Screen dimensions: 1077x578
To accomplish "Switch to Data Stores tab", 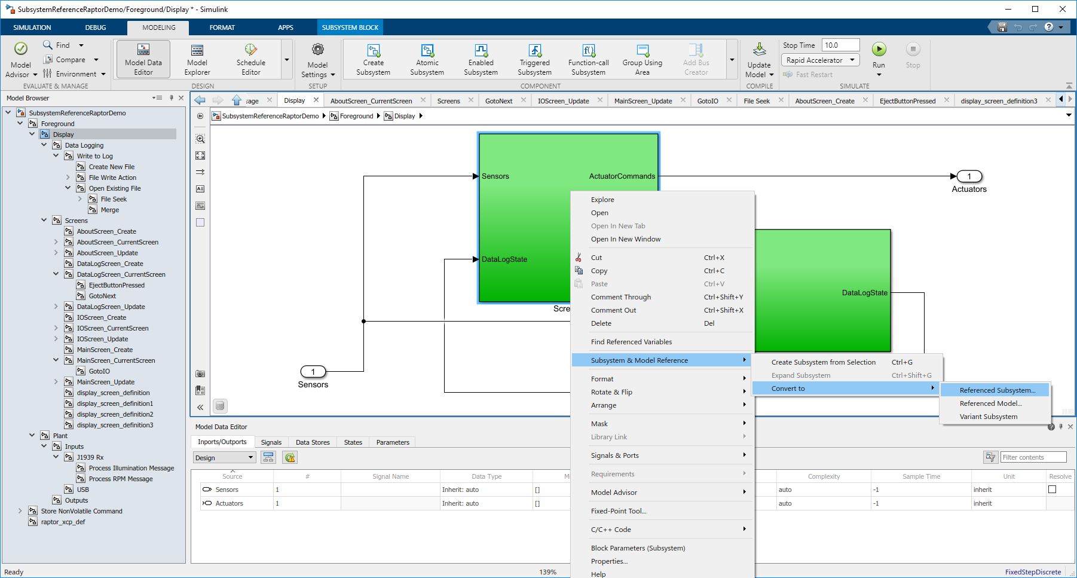I will 313,442.
